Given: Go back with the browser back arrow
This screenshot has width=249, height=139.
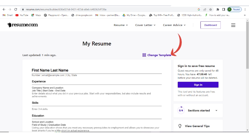Looking at the screenshot, I should [x=4, y=10].
